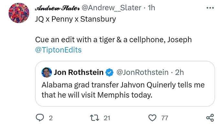This screenshot has width=223, height=127.
Task: Click the Andrew Slater display name
Action: [x=58, y=8]
